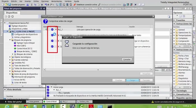
Task: Click the Establecer conexión online icon
Action: tap(75, 5)
